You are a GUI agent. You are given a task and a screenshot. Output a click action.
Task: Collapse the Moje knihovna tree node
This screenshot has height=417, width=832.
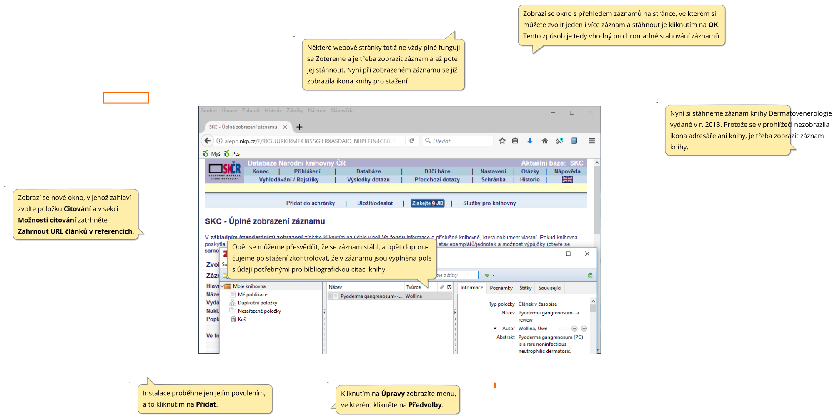tap(222, 286)
